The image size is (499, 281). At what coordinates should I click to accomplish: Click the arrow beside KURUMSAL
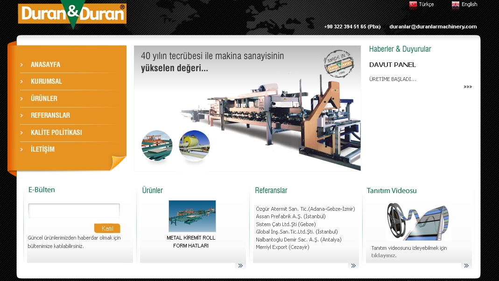21,81
